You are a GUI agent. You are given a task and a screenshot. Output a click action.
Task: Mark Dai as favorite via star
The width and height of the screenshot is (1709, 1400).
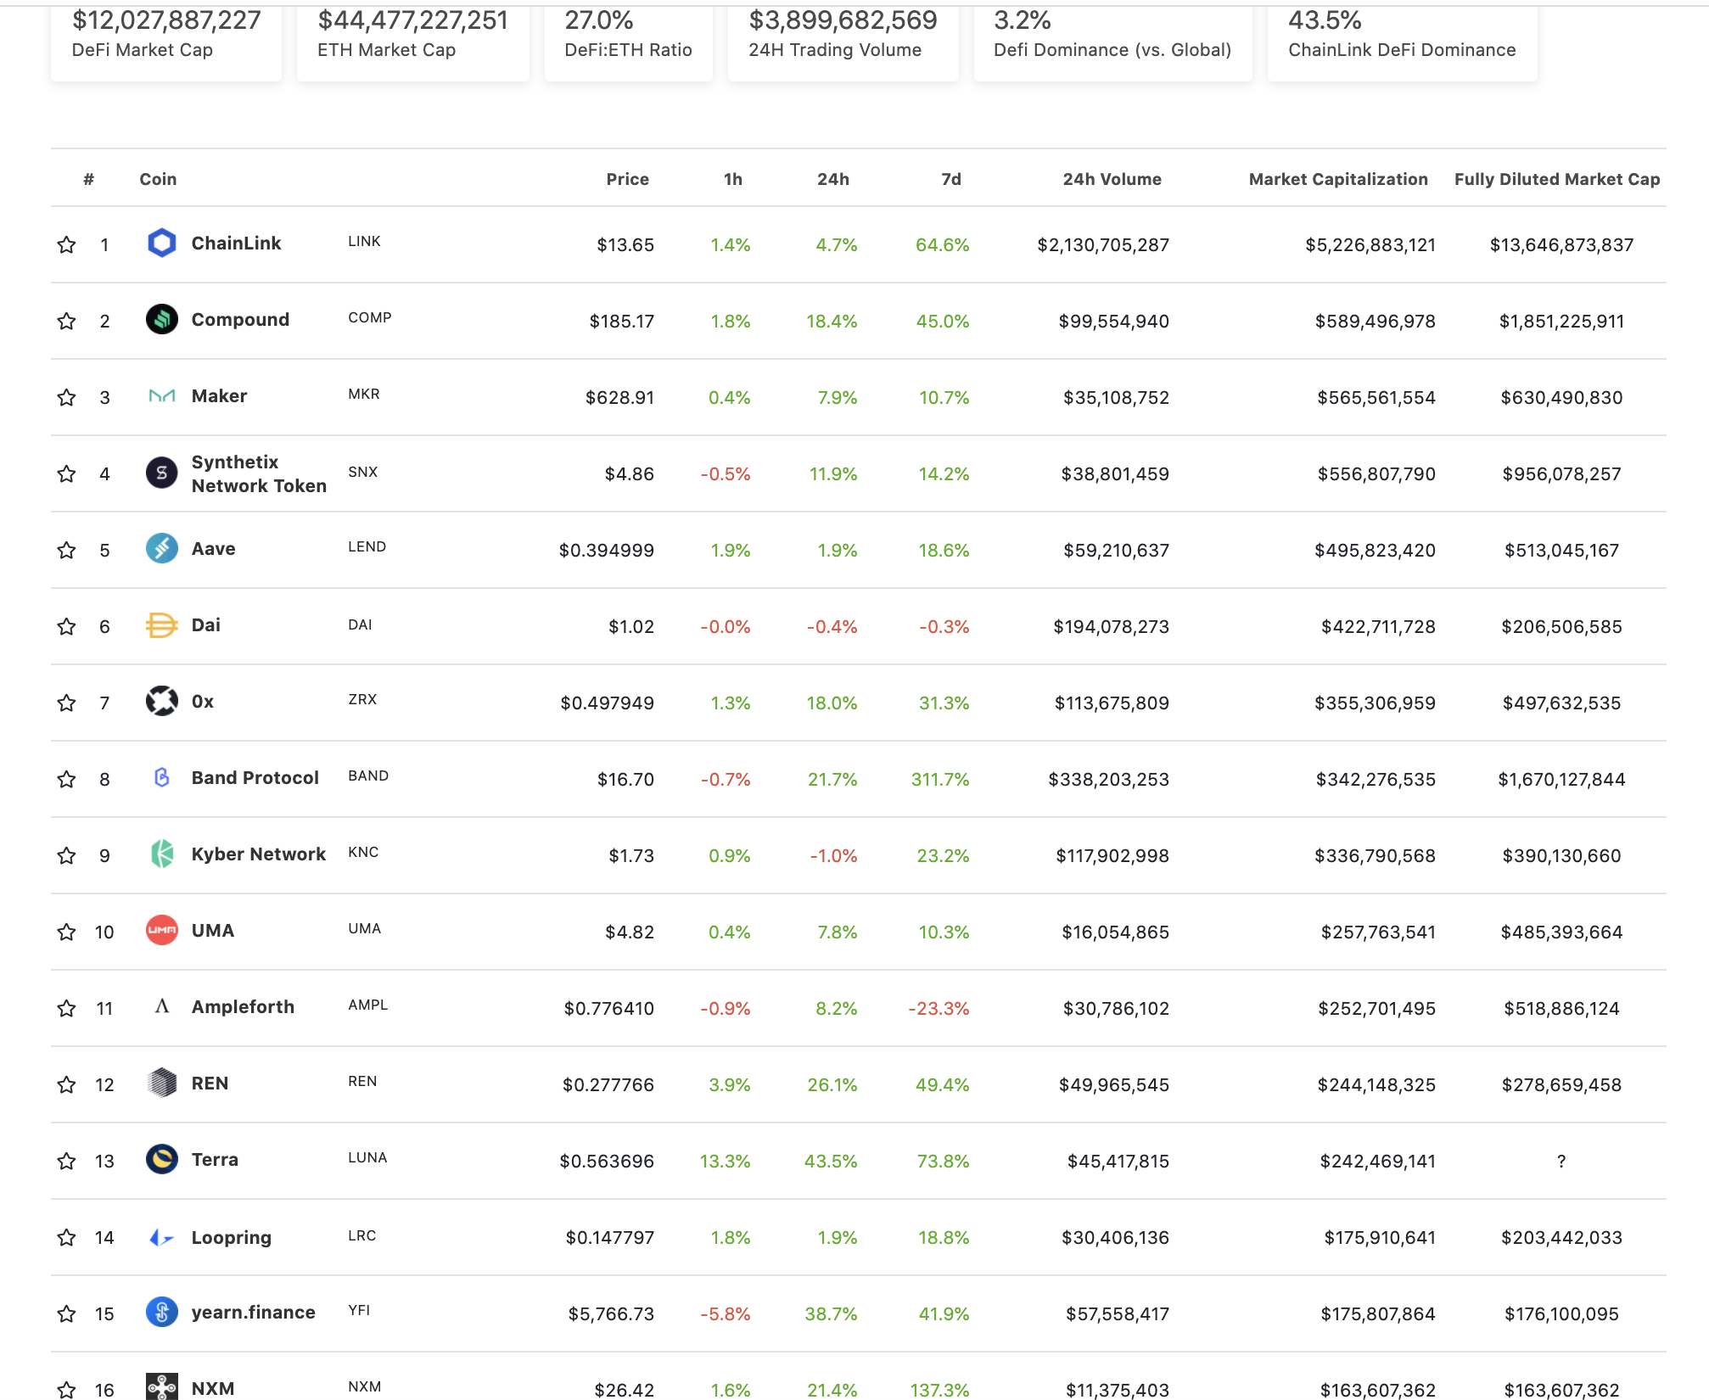[x=66, y=627]
